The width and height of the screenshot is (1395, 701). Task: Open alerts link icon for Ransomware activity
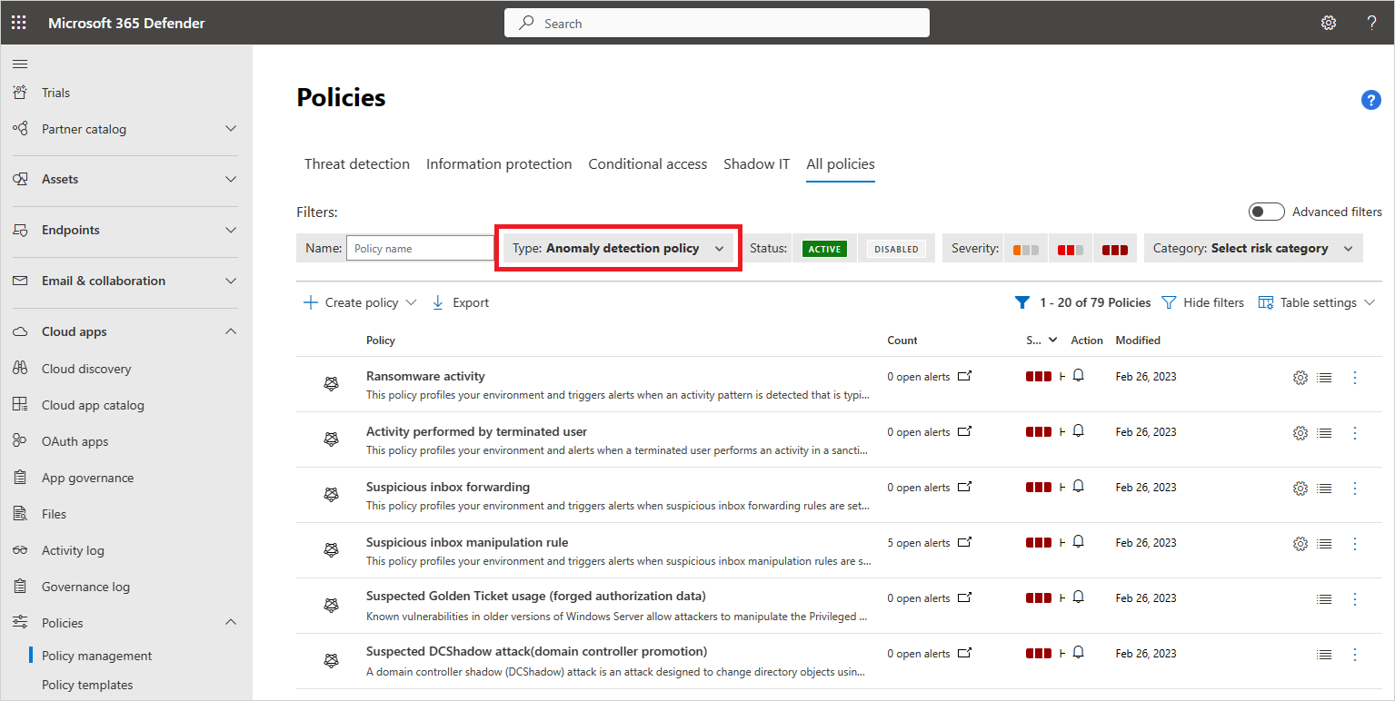coord(965,376)
